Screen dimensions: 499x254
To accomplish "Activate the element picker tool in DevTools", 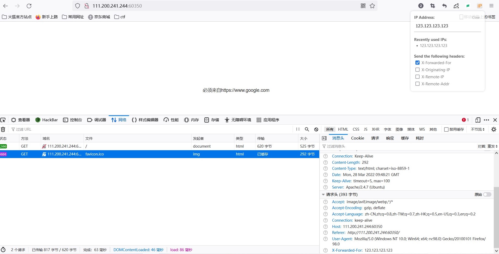I will (3, 120).
